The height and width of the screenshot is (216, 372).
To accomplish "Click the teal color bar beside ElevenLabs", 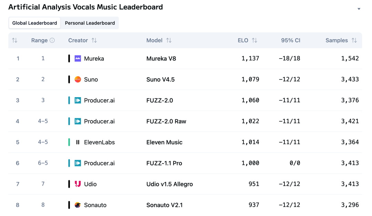I will point(69,142).
